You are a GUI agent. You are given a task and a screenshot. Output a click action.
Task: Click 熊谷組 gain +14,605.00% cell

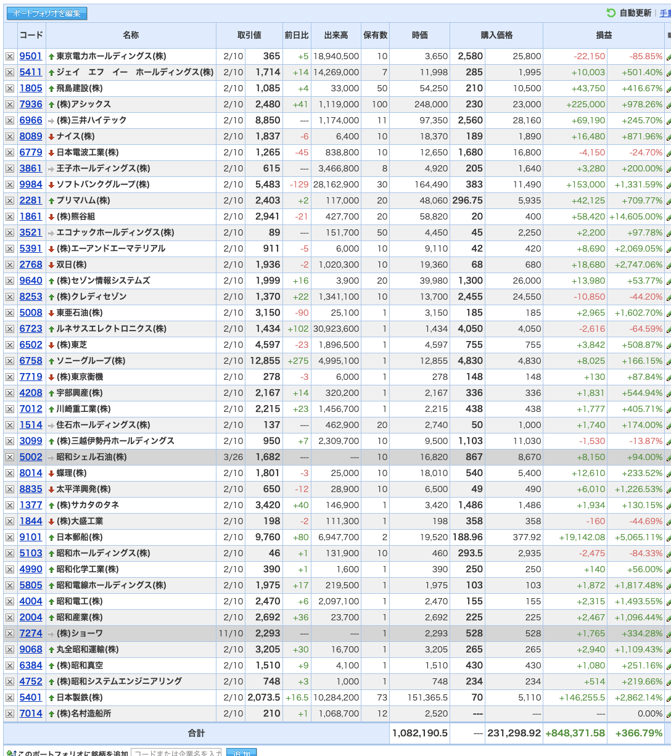[x=636, y=216]
